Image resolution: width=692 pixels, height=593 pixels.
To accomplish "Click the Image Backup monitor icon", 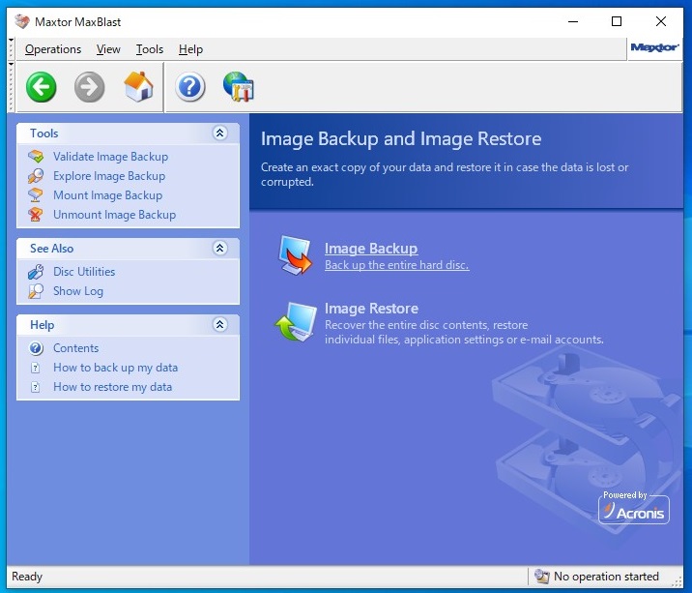I will (x=295, y=255).
